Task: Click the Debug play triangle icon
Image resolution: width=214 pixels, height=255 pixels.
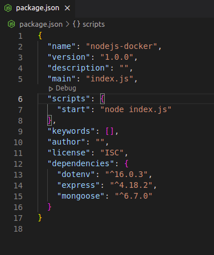Action: pyautogui.click(x=51, y=89)
